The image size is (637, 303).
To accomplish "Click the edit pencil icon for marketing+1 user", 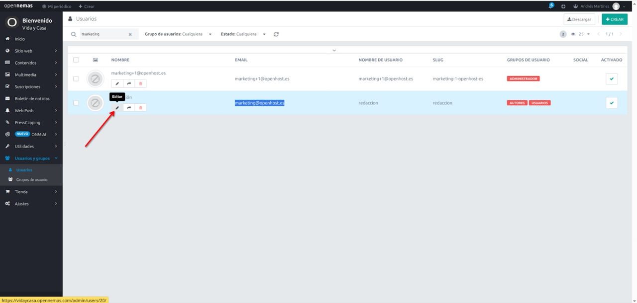I will [x=117, y=83].
